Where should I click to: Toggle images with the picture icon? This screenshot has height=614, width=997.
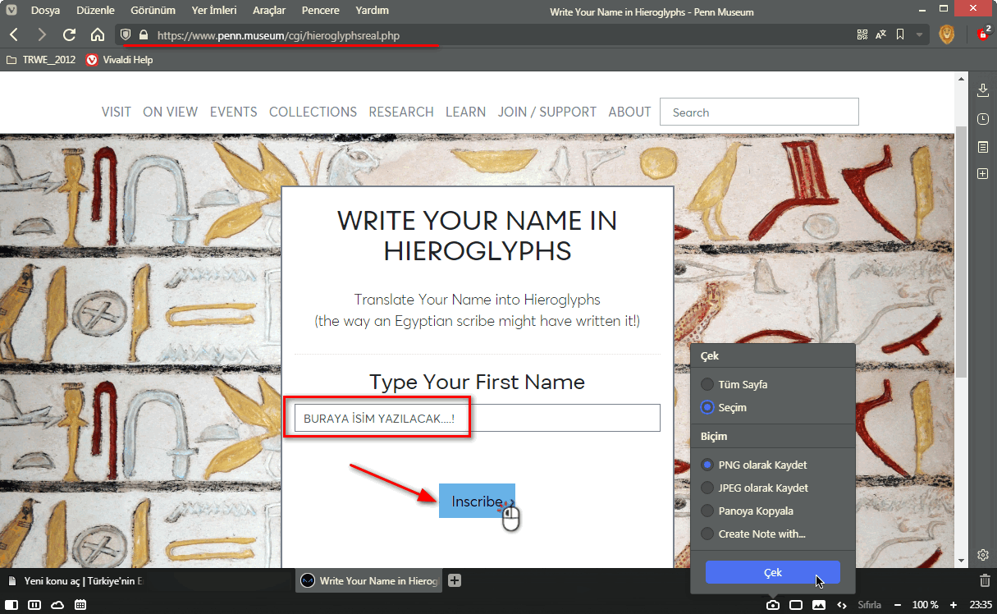tap(819, 605)
